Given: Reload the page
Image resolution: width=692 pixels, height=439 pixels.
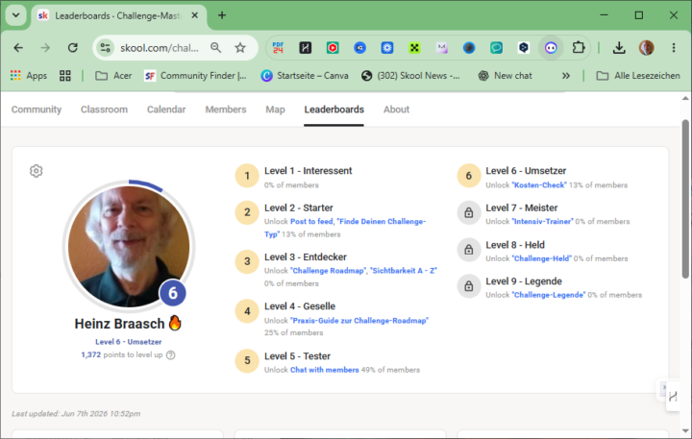Looking at the screenshot, I should (73, 48).
